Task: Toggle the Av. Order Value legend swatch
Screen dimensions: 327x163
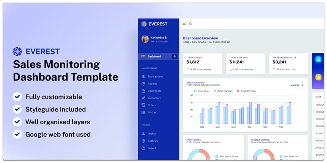Action: (238, 91)
